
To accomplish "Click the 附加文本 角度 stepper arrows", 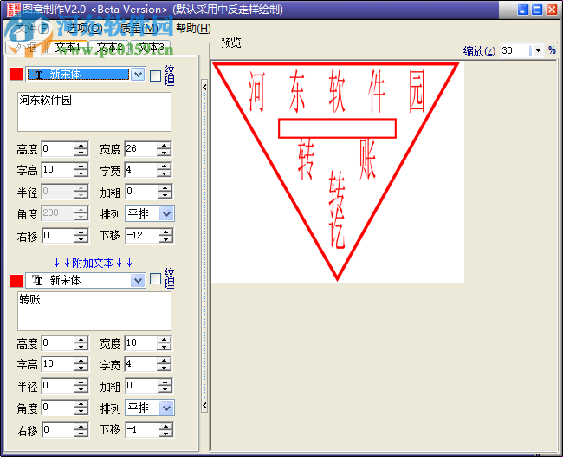I will (81, 408).
